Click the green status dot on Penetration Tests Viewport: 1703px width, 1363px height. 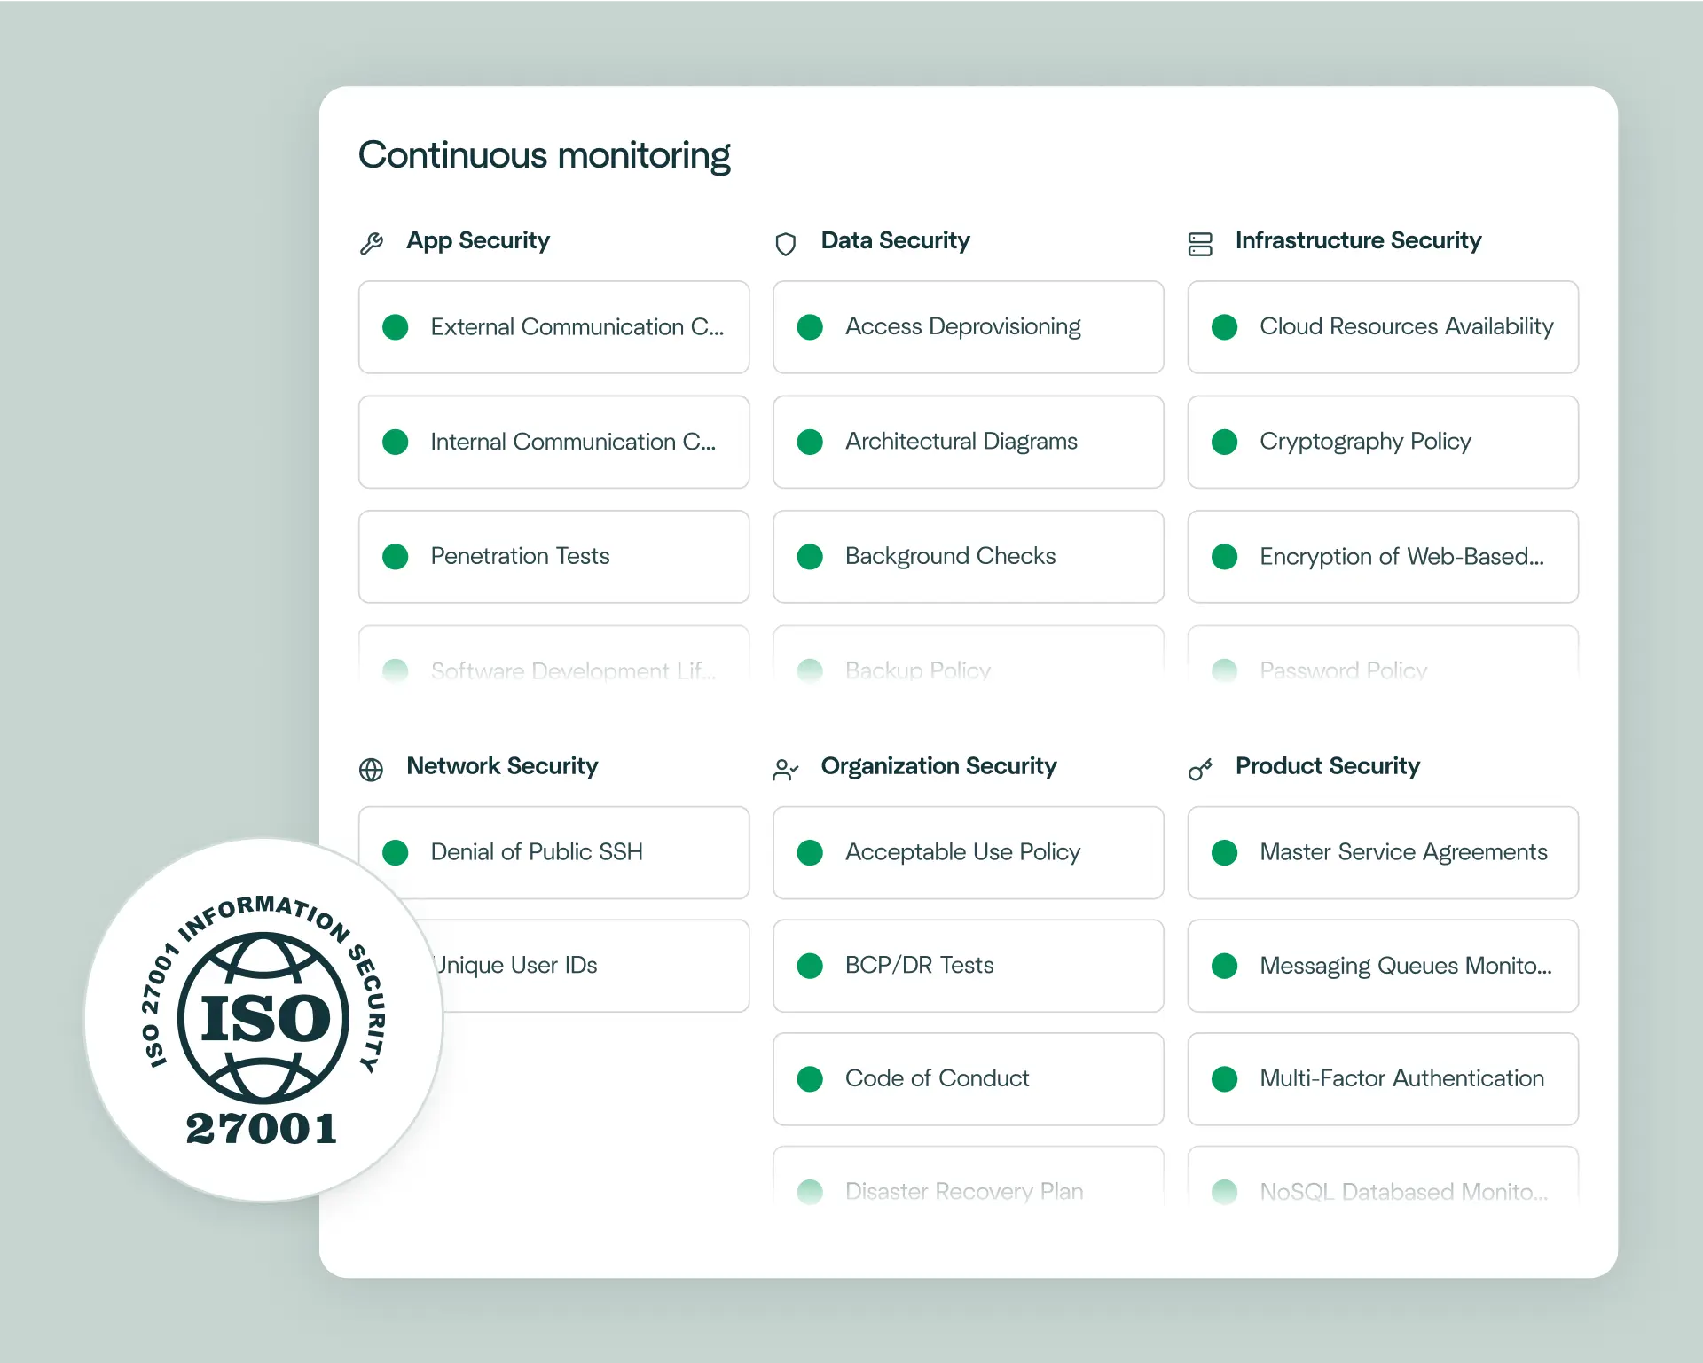point(396,557)
